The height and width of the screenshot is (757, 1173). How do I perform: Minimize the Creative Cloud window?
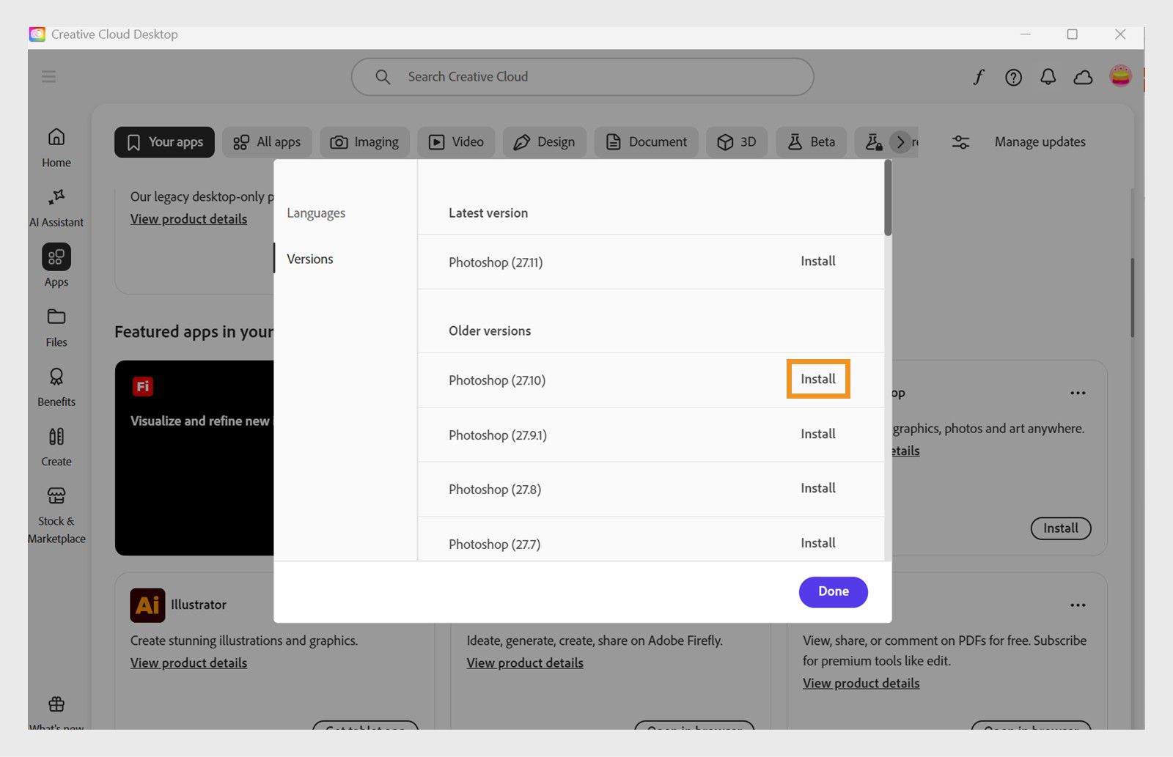tap(1026, 34)
